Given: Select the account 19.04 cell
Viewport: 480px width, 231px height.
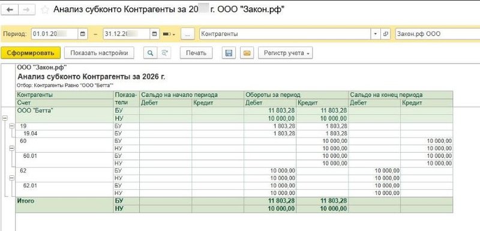Looking at the screenshot, I should tap(65, 133).
